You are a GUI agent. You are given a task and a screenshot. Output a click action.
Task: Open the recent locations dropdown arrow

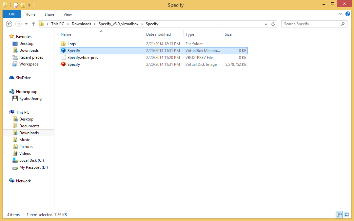[26, 24]
